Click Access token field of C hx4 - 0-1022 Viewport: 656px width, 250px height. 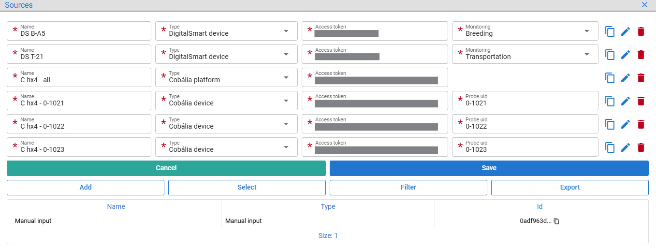click(375, 124)
